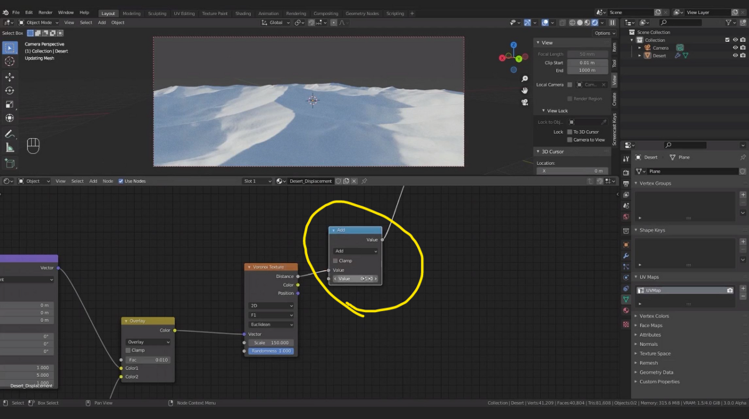Click the viewport zoom magnifier icon
This screenshot has height=419, width=749.
point(525,78)
